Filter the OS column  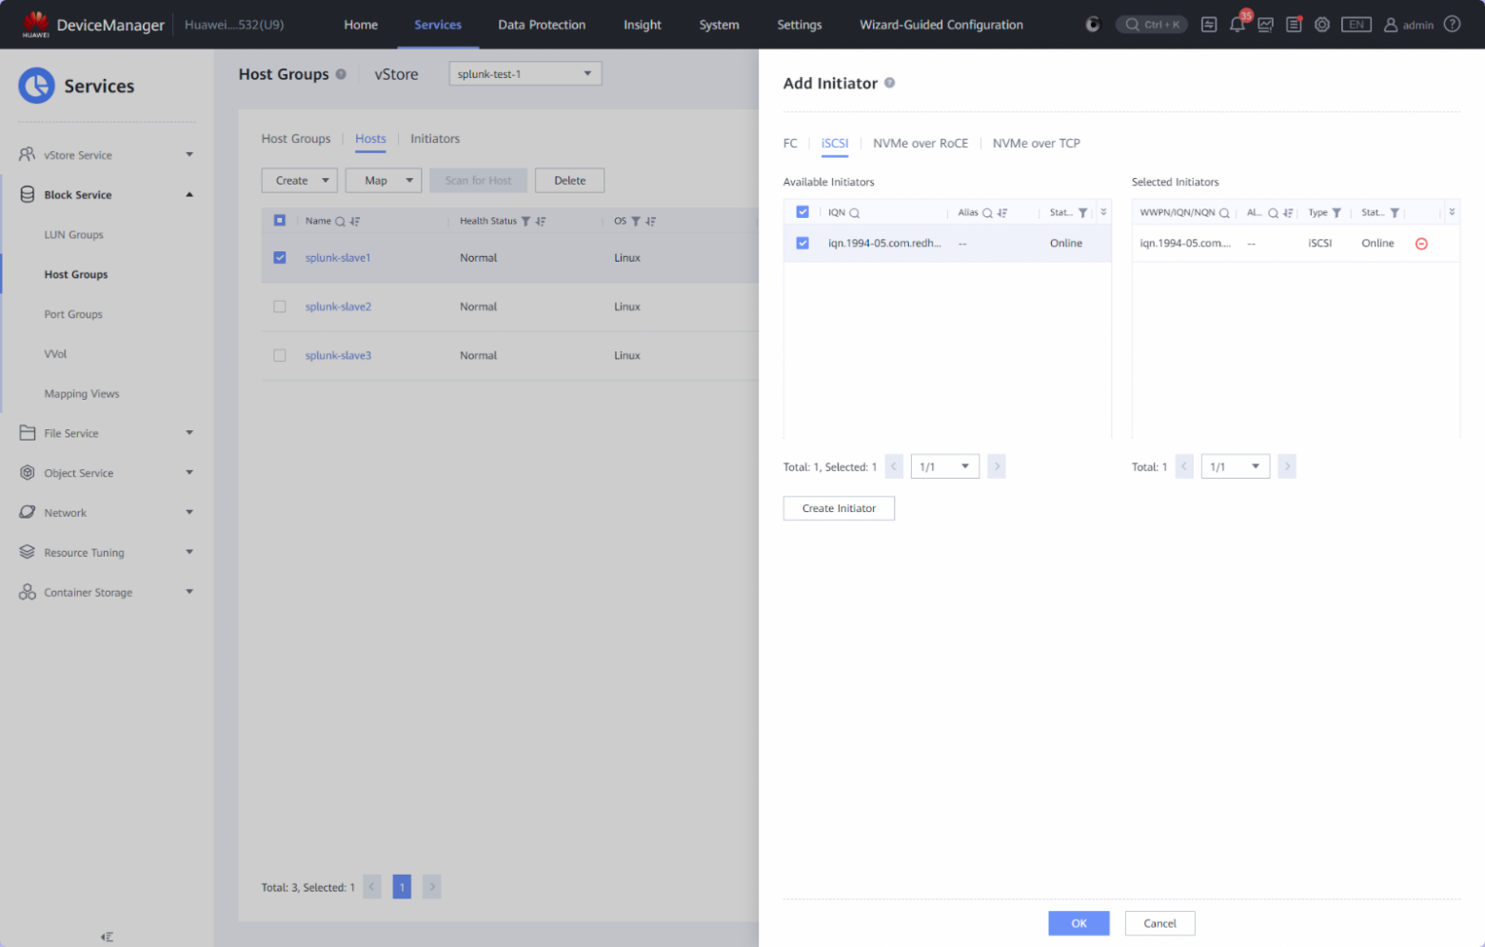(x=636, y=221)
